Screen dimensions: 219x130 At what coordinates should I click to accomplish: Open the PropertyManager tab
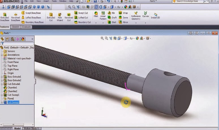(7, 39)
